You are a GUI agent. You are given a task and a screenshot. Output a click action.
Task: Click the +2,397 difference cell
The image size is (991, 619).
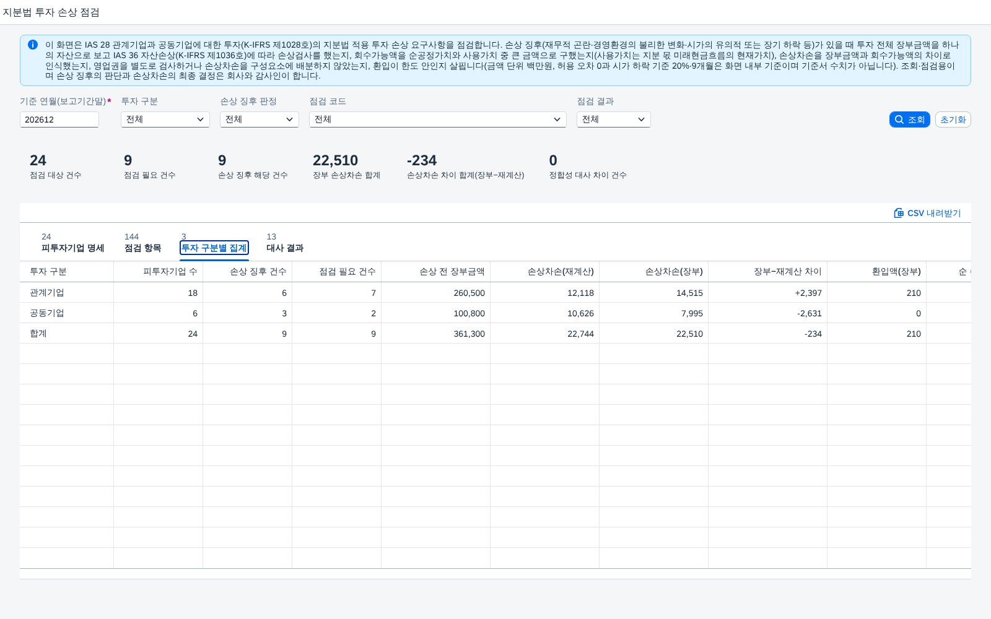point(768,293)
